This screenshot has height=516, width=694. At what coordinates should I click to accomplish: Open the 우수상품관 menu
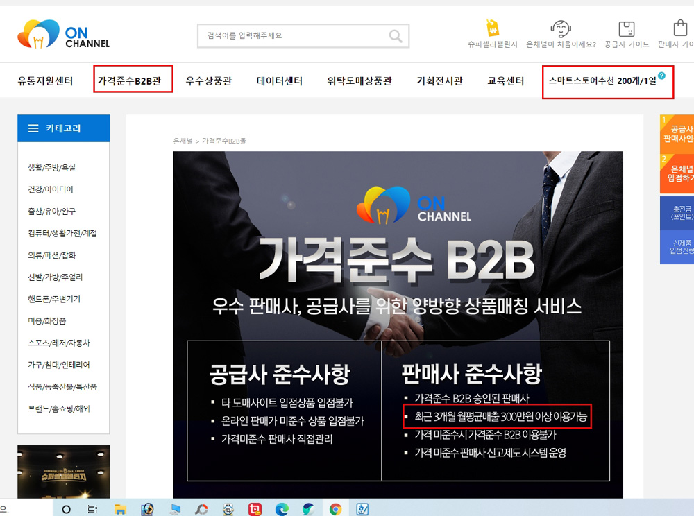tap(208, 81)
